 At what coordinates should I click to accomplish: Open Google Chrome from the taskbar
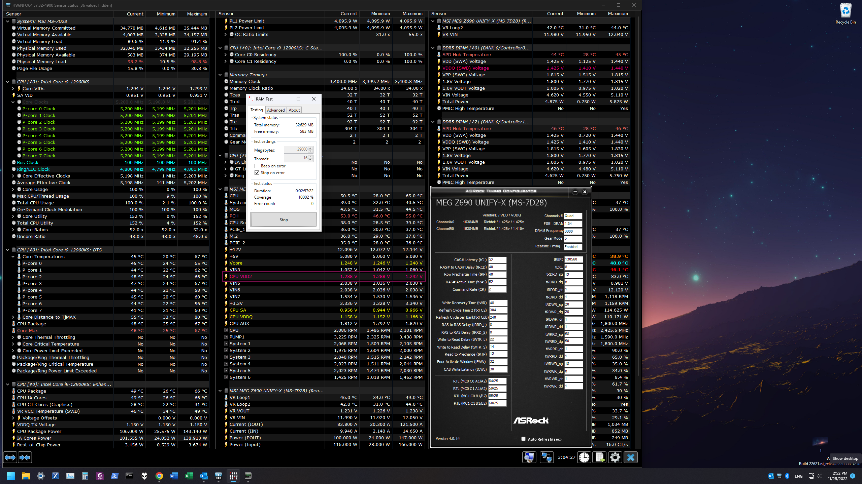coord(159,476)
